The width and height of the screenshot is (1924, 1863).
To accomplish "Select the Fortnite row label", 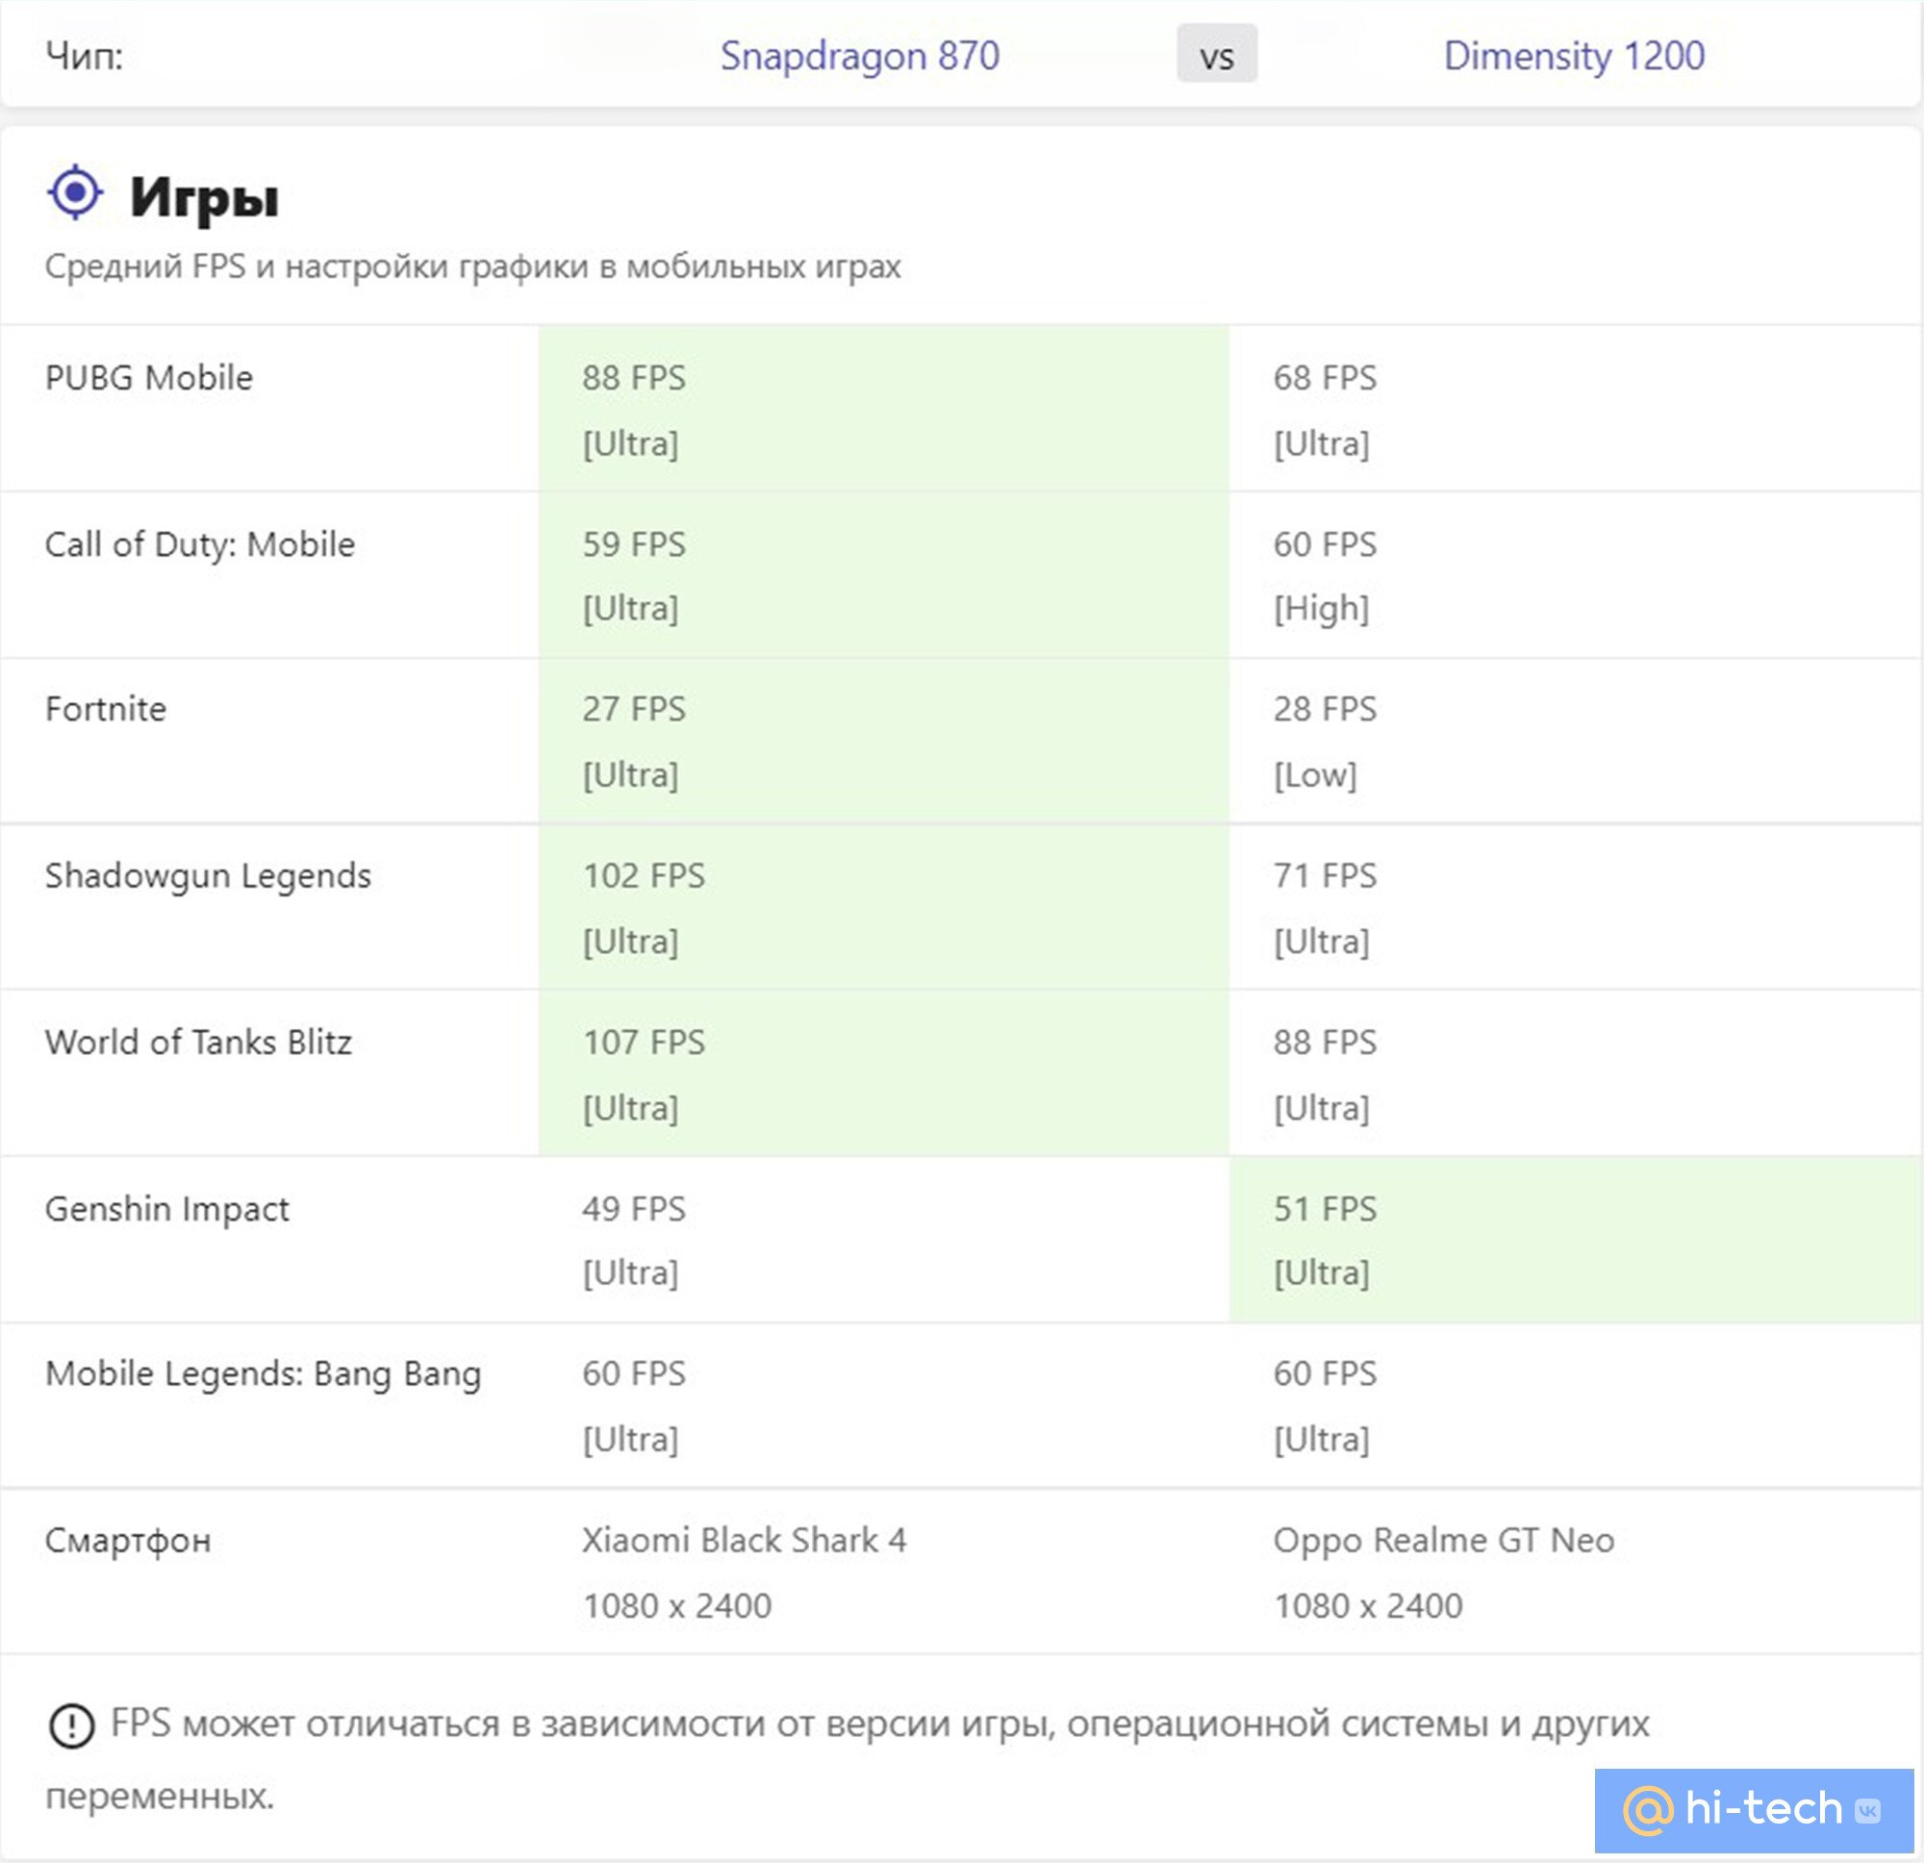I will click(x=106, y=710).
